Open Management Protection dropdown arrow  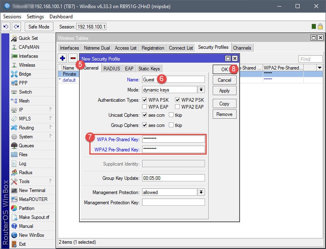pos(201,192)
